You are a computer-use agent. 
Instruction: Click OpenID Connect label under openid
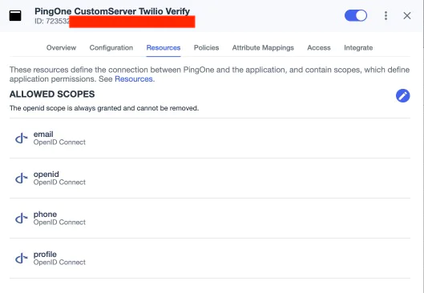pyautogui.click(x=59, y=183)
